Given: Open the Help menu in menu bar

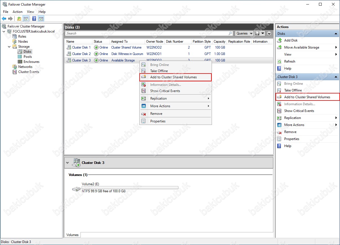Looking at the screenshot, I should (x=42, y=12).
